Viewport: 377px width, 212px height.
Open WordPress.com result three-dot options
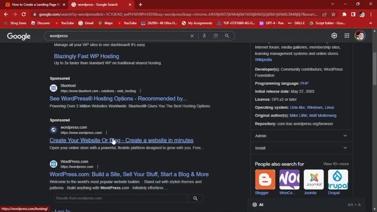[x=98, y=167]
